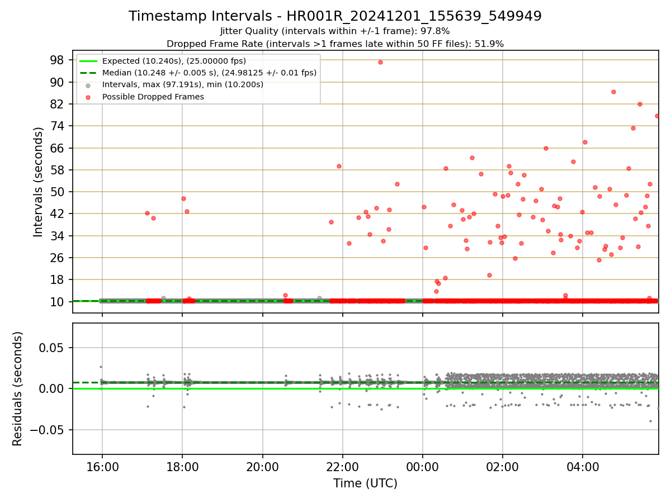Click the 26 tick label on the Intervals axis
The image size is (671, 503).
58,258
